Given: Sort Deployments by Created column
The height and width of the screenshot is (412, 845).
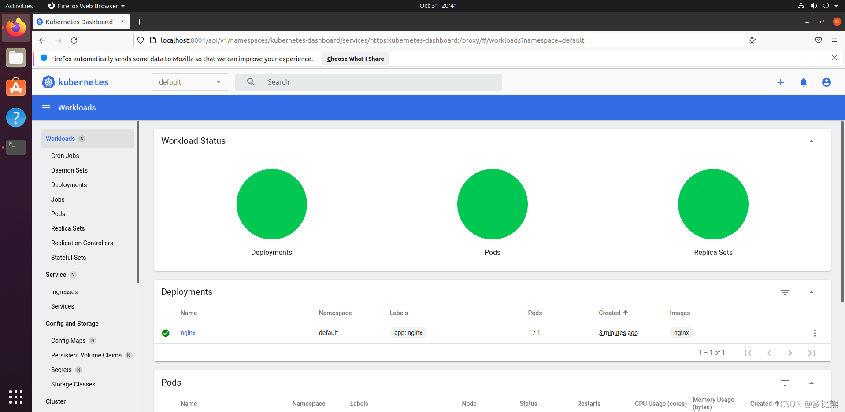Looking at the screenshot, I should pyautogui.click(x=613, y=313).
